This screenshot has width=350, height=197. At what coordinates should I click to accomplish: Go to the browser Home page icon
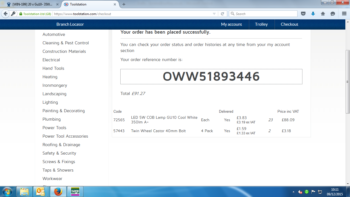click(x=323, y=14)
